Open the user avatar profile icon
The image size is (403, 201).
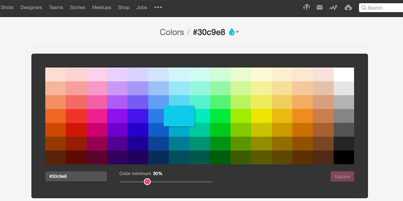306,7
